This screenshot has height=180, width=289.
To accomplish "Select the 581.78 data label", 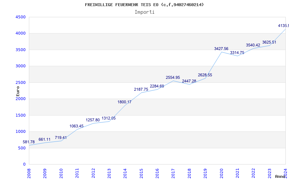I will click(x=29, y=142).
